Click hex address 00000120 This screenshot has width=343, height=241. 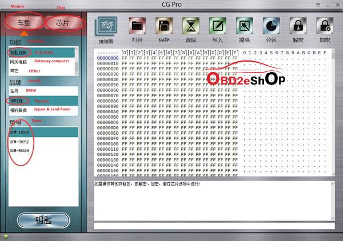pos(108,154)
